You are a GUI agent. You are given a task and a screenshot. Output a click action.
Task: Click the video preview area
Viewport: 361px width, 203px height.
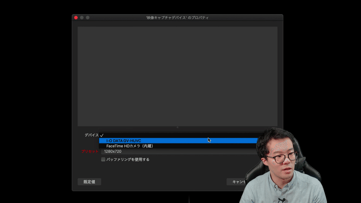tap(177, 76)
